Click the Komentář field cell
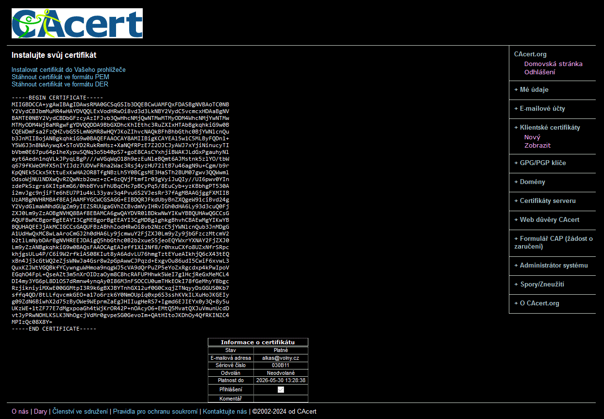 pyautogui.click(x=281, y=399)
